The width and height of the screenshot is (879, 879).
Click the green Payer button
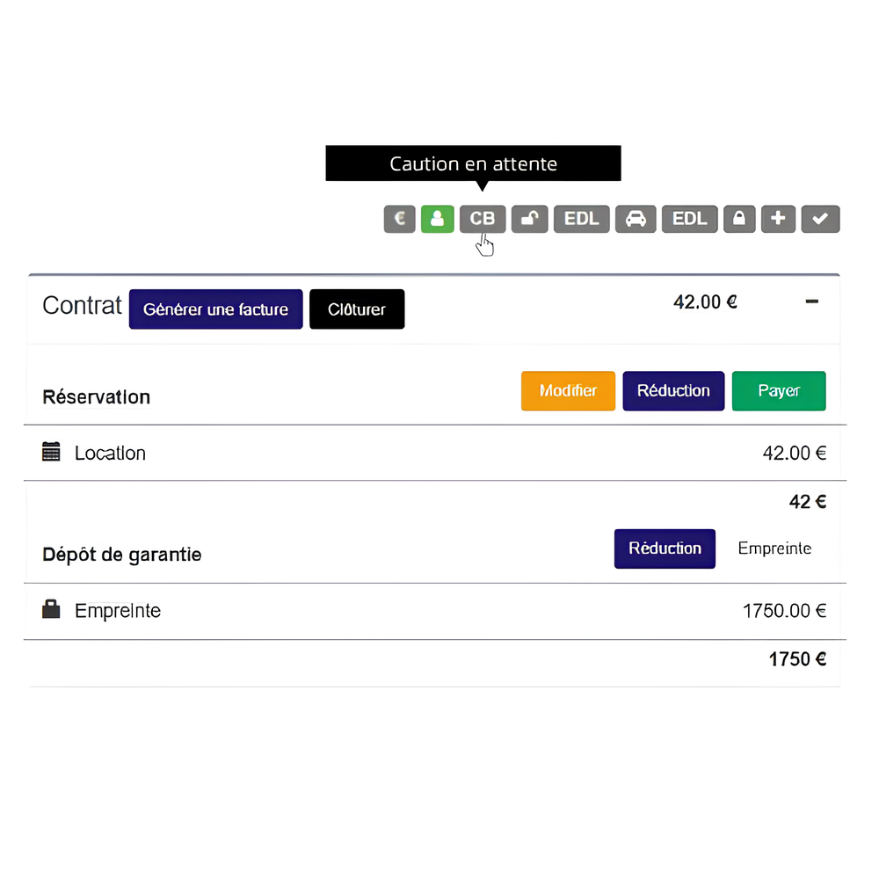point(779,391)
